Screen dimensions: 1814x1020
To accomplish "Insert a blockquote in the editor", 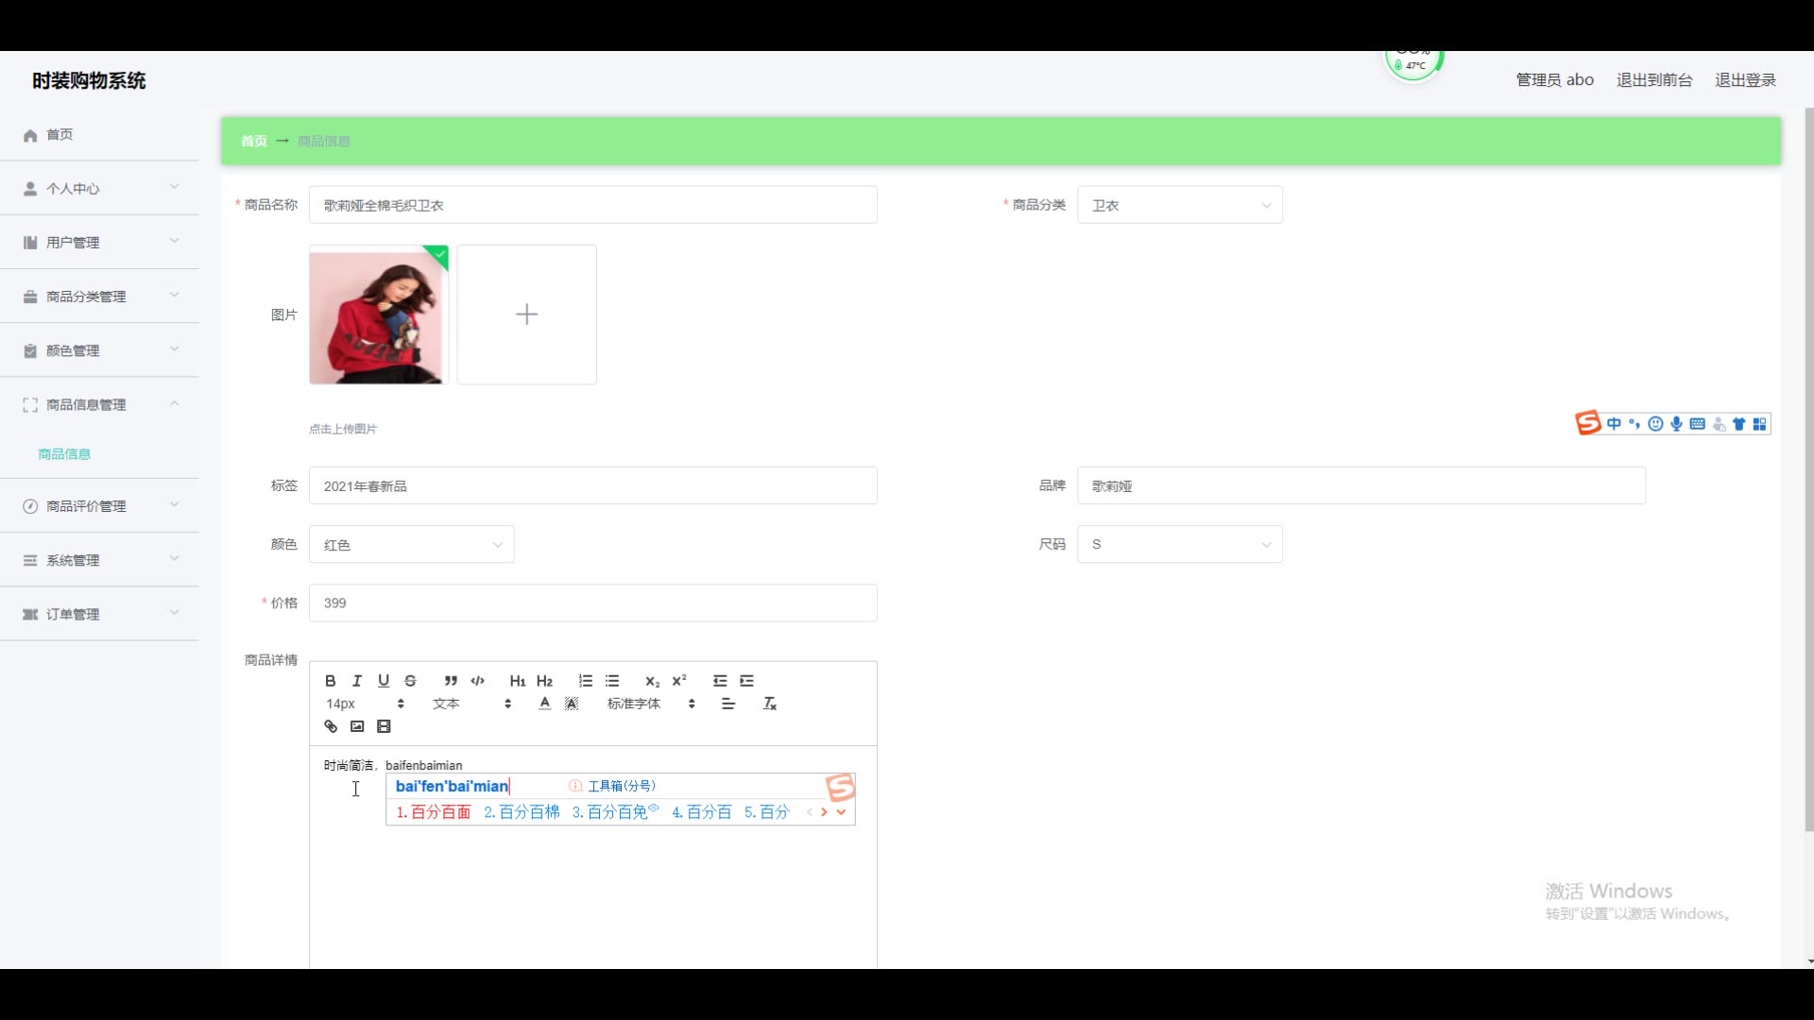I will 451,681.
